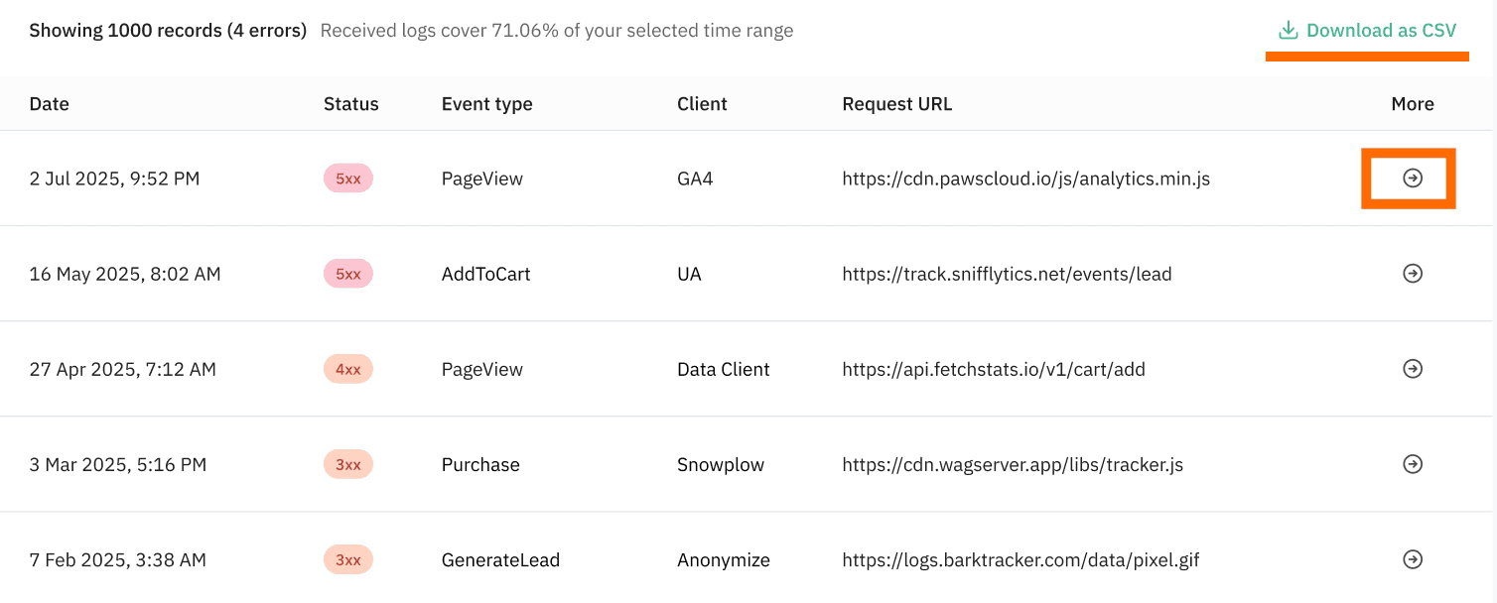1497x603 pixels.
Task: Open details for the 16 May AddToCart record
Action: click(1412, 274)
